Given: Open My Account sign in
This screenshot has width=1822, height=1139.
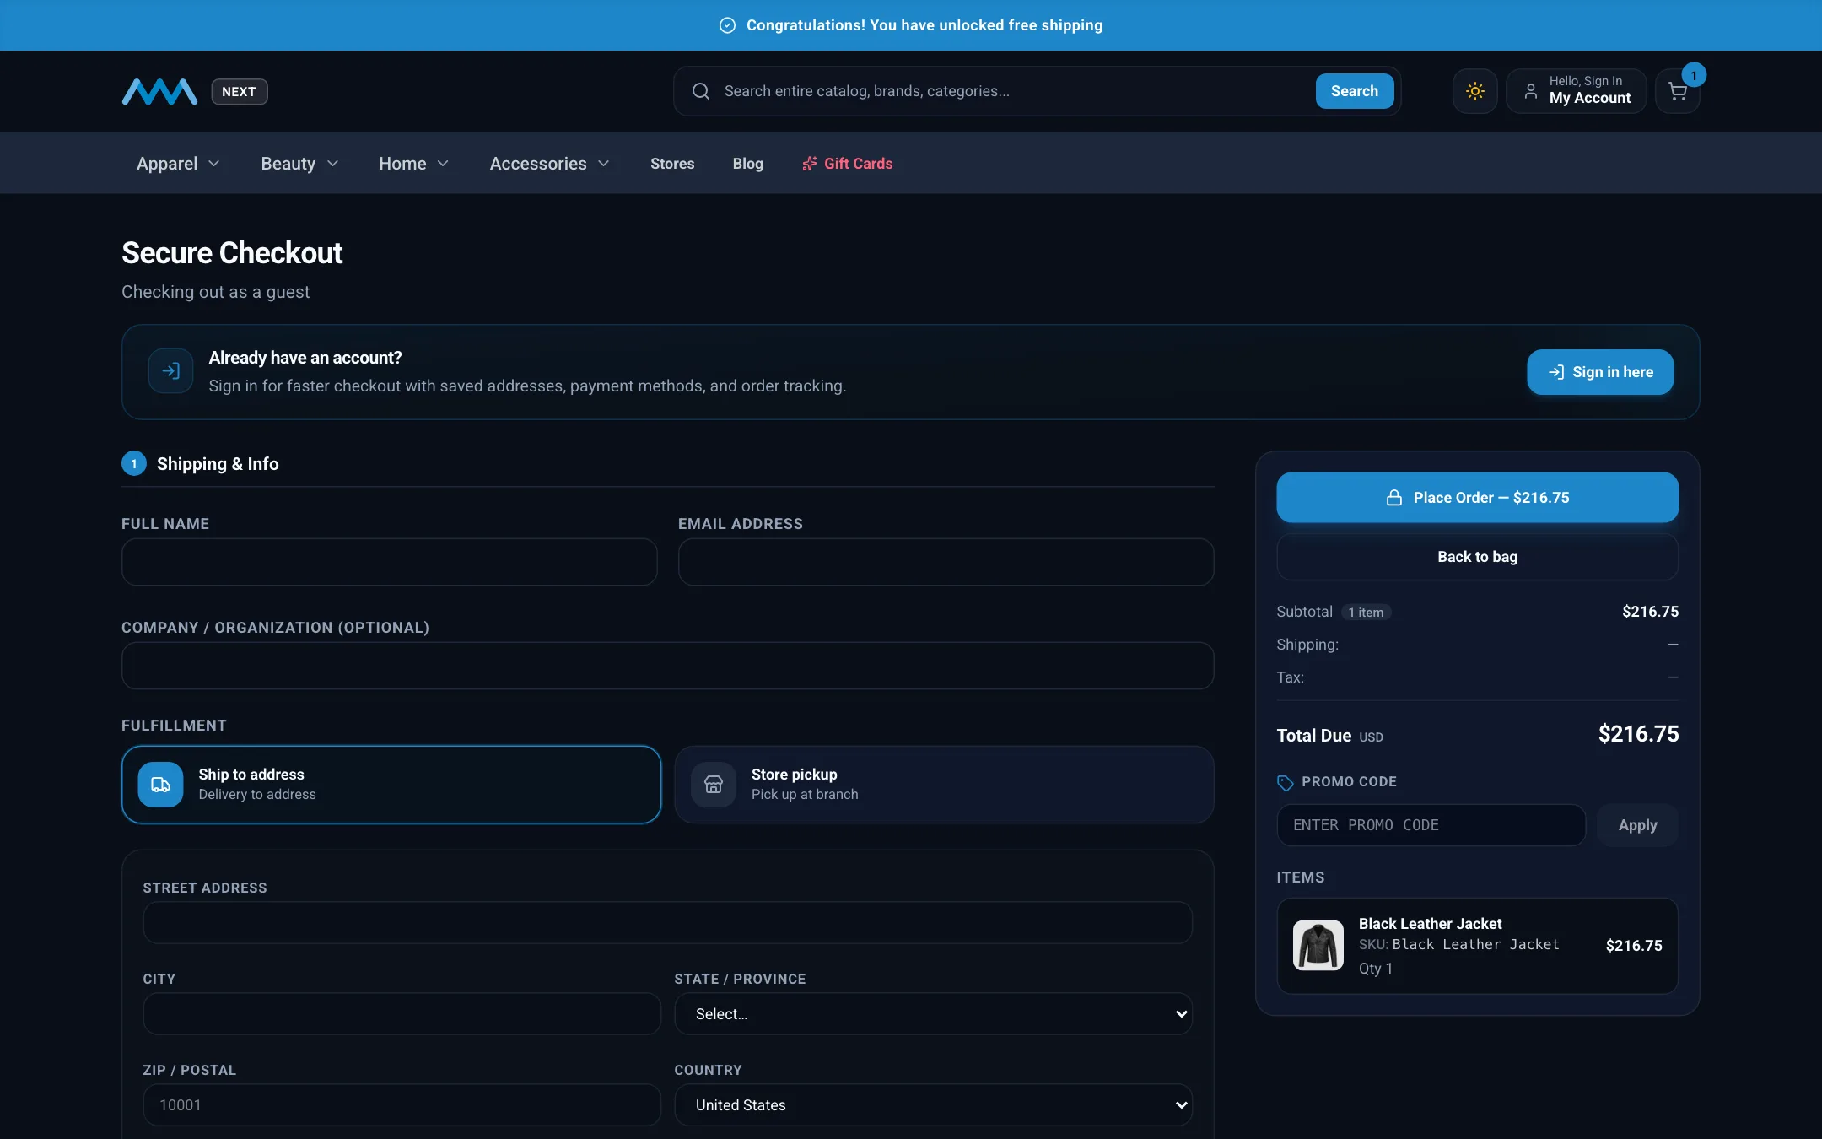Looking at the screenshot, I should [1576, 91].
